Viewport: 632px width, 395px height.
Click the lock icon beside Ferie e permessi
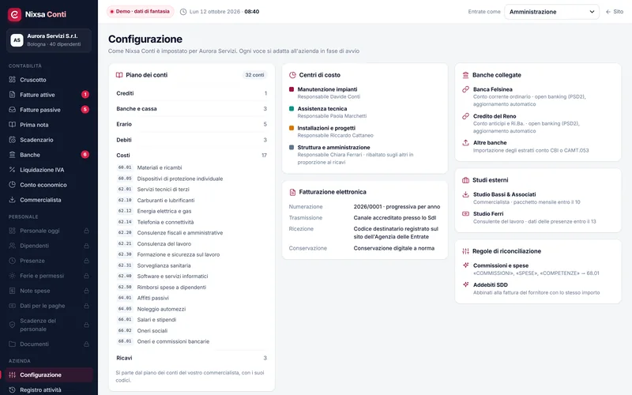[x=86, y=276]
